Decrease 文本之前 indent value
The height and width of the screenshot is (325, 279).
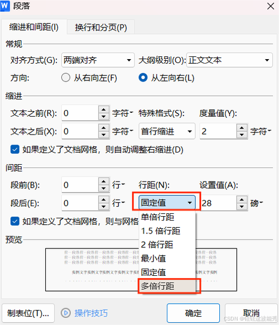pyautogui.click(x=104, y=117)
